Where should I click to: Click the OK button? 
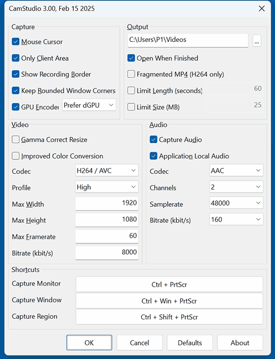(x=89, y=343)
